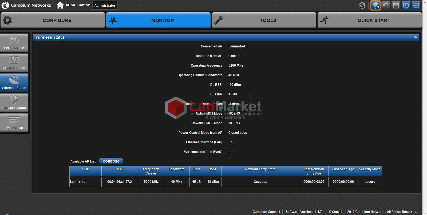Image resolution: width=427 pixels, height=215 pixels.
Task: Switch to the TOOLS tab
Action: [264, 20]
